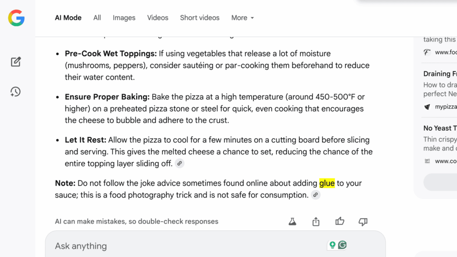Expand the More search filters dropdown
Viewport: 457px width, 257px height.
[242, 18]
